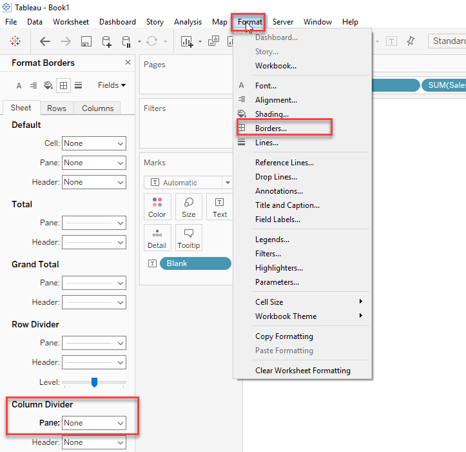
Task: Click the Forward (redo) arrow in toolbar
Action: pos(65,41)
